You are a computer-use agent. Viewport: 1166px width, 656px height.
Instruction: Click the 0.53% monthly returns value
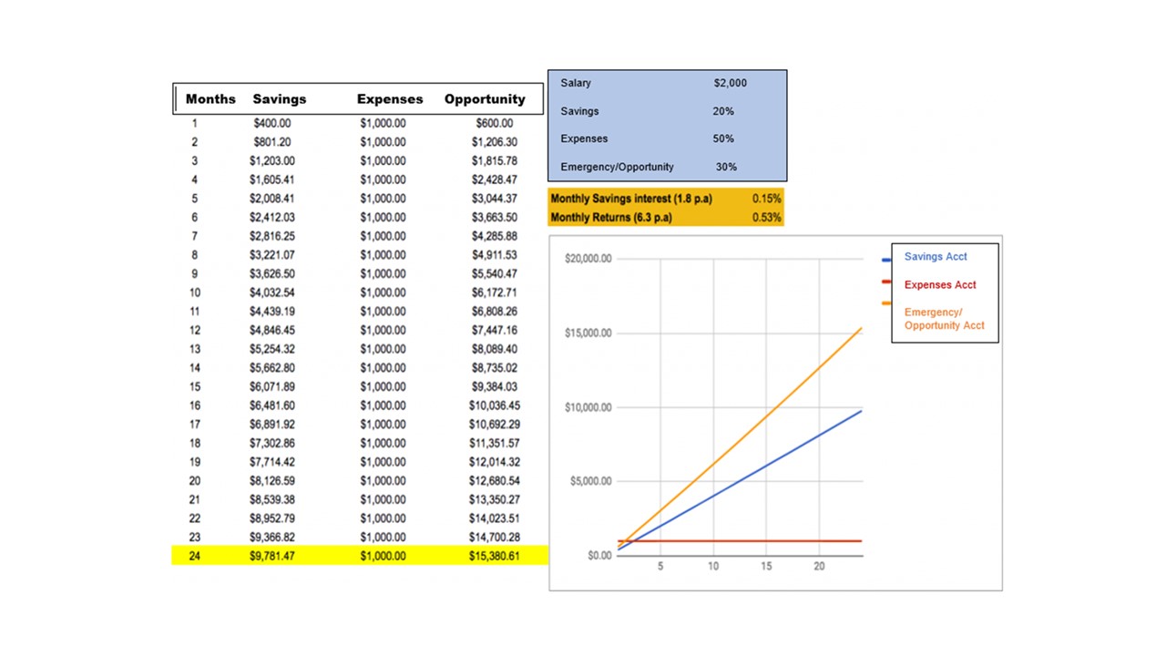coord(766,218)
